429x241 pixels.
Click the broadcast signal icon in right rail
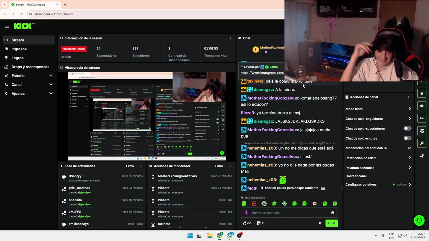tap(422, 118)
